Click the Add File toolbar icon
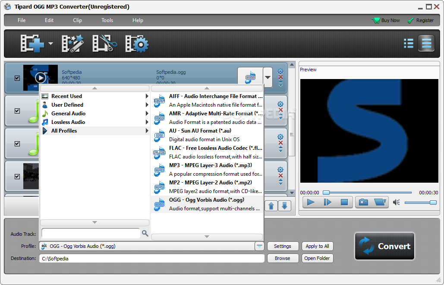This screenshot has height=285, width=444. click(32, 43)
